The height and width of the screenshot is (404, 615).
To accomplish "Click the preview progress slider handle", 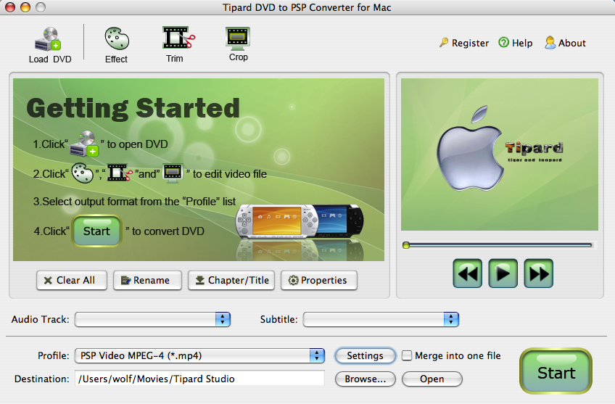I will (406, 245).
